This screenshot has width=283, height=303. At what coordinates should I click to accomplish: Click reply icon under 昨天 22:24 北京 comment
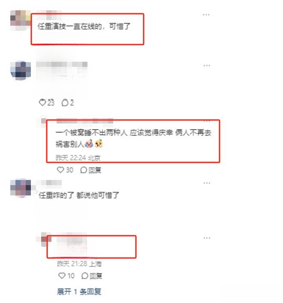pos(83,170)
